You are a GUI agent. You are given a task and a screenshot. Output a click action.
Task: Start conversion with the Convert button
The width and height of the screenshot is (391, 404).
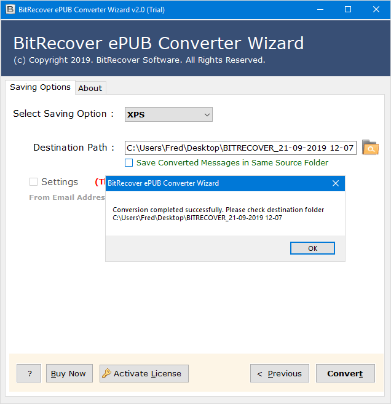346,373
